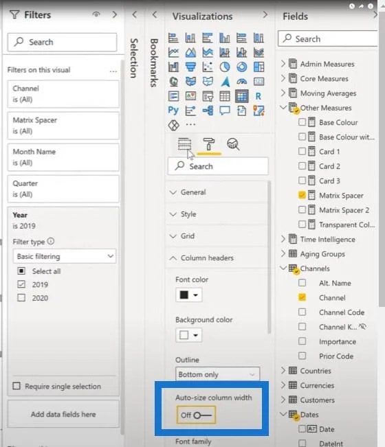Choose the Pie chart visualization
The width and height of the screenshot is (385, 447).
coord(225,67)
